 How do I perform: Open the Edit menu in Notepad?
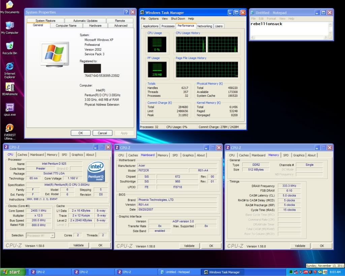pos(261,19)
